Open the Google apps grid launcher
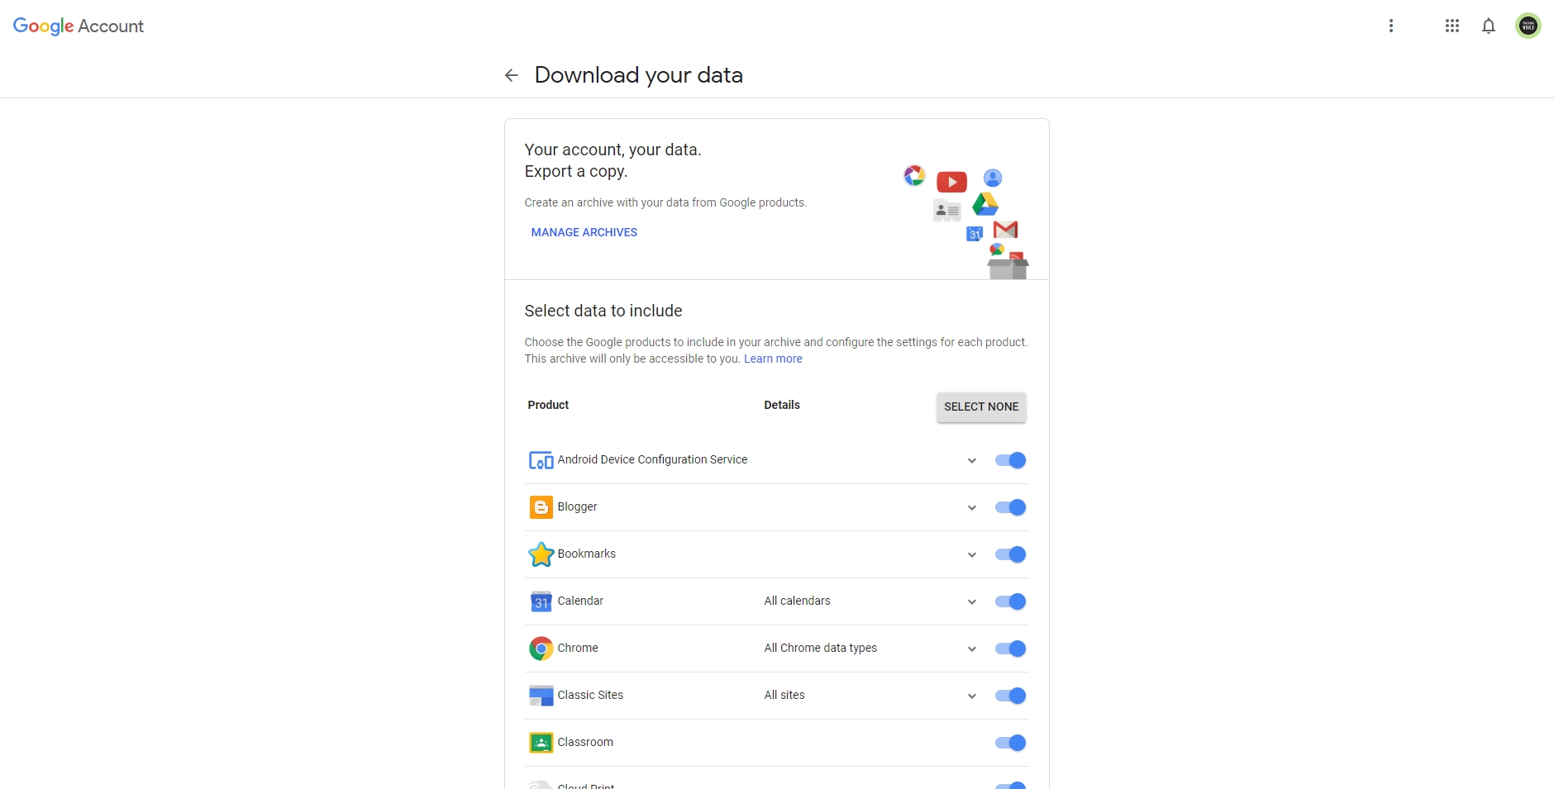The width and height of the screenshot is (1554, 789). tap(1452, 26)
